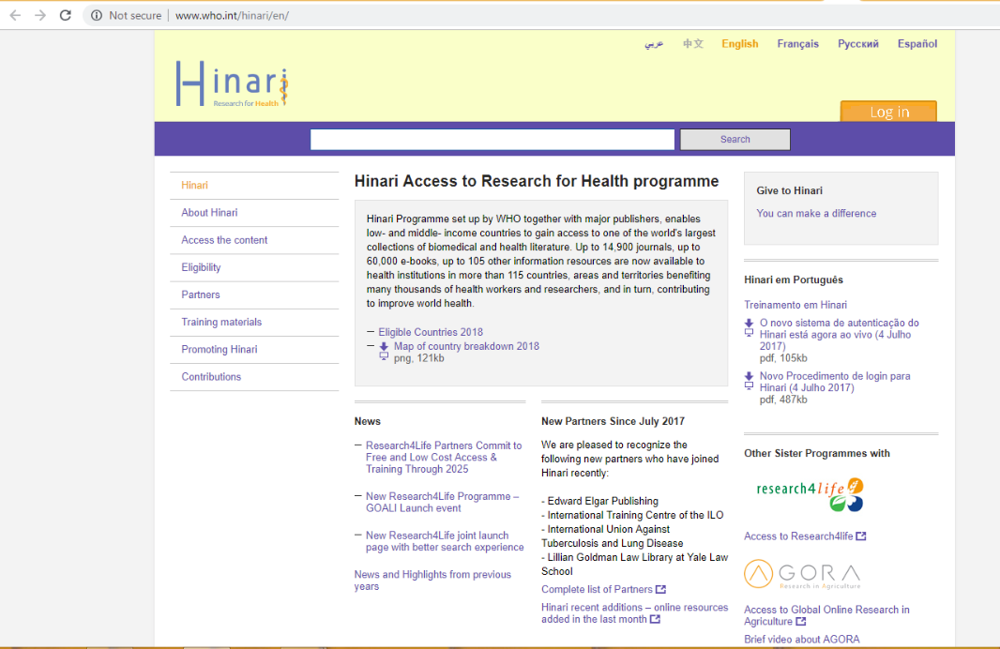Click the address bar URL
The width and height of the screenshot is (1000, 649).
coord(232,15)
